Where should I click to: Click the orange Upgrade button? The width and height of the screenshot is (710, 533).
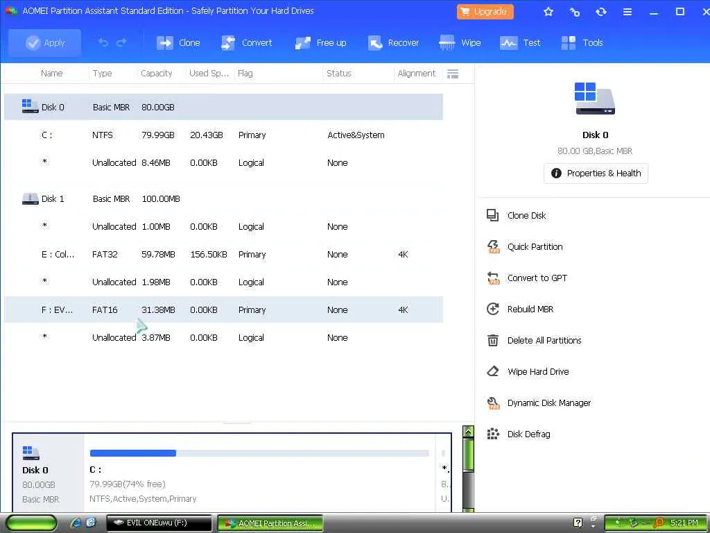tap(485, 12)
